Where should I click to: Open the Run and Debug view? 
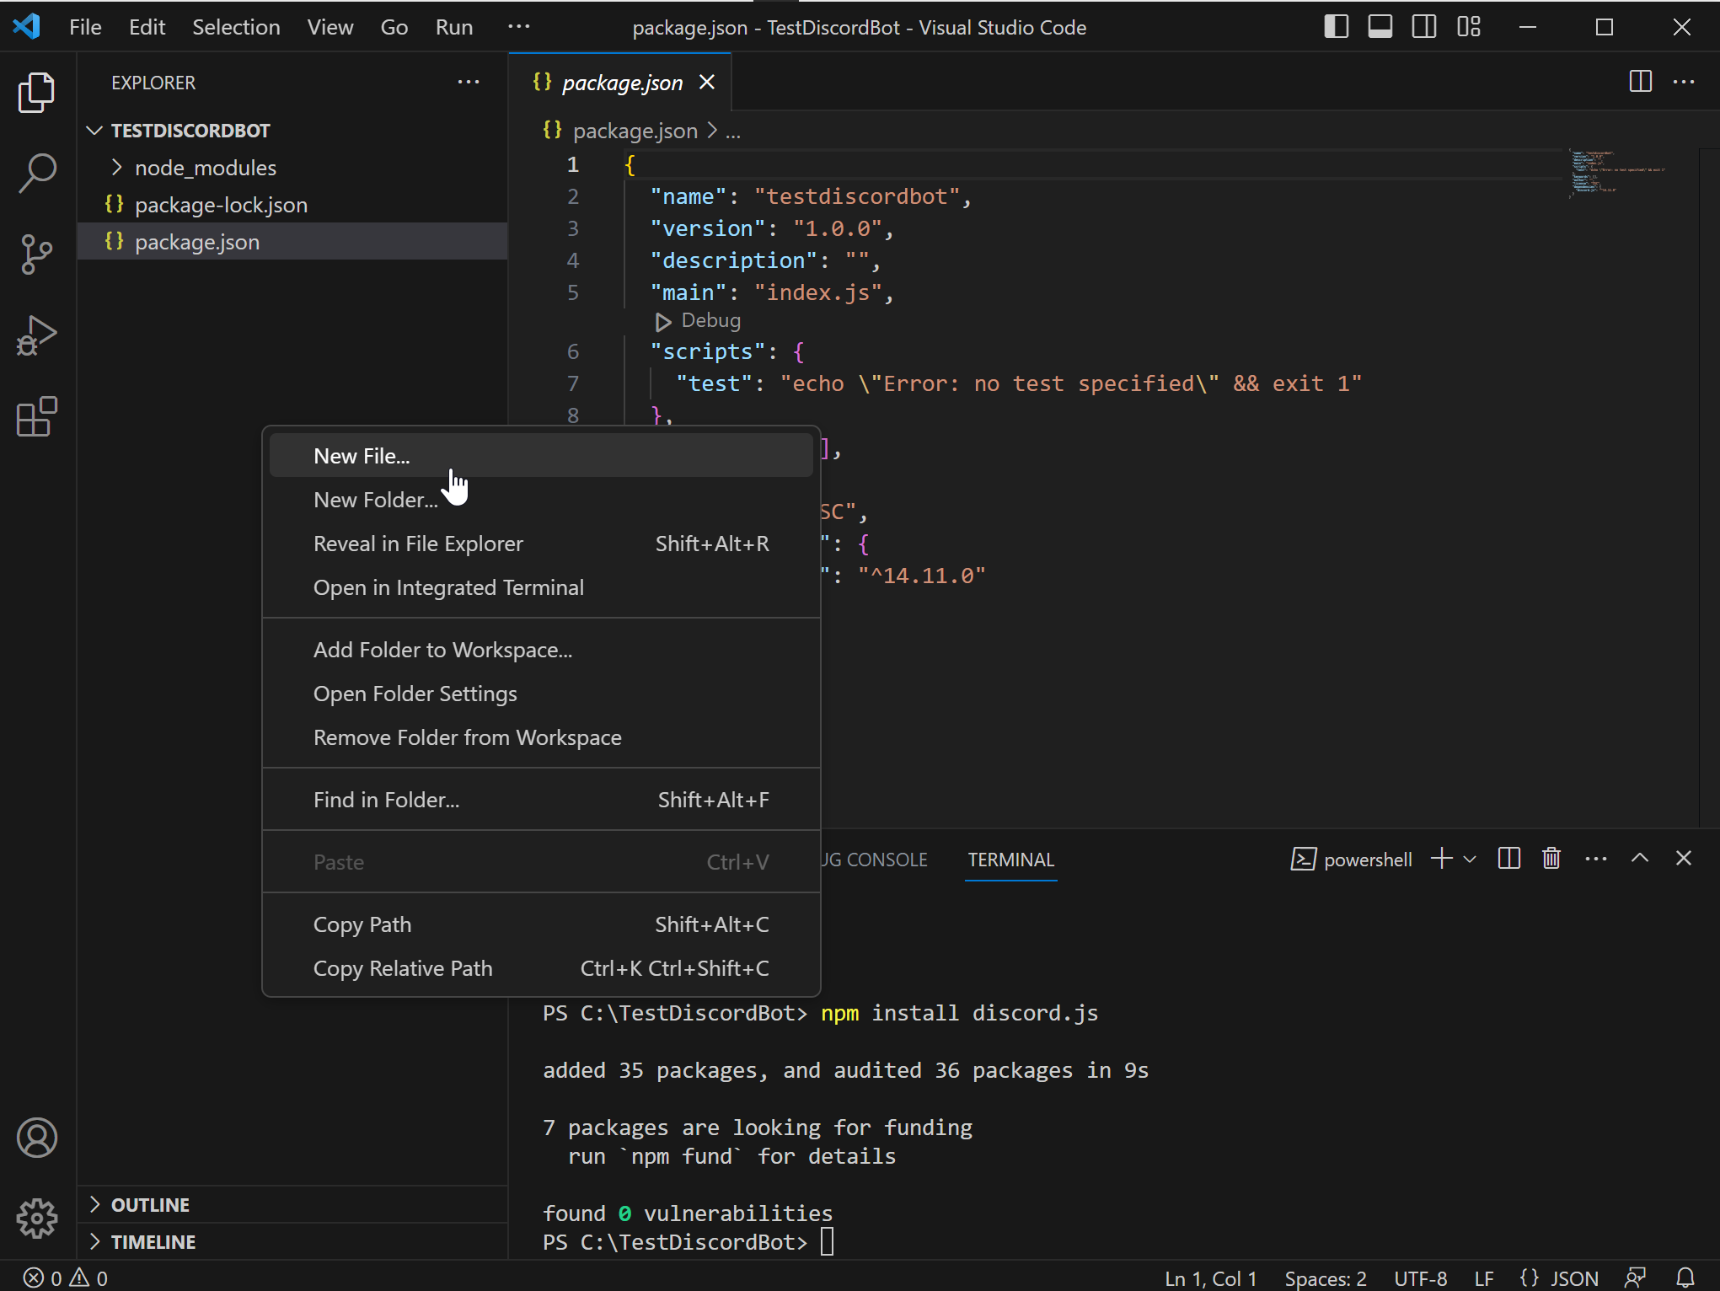click(37, 335)
